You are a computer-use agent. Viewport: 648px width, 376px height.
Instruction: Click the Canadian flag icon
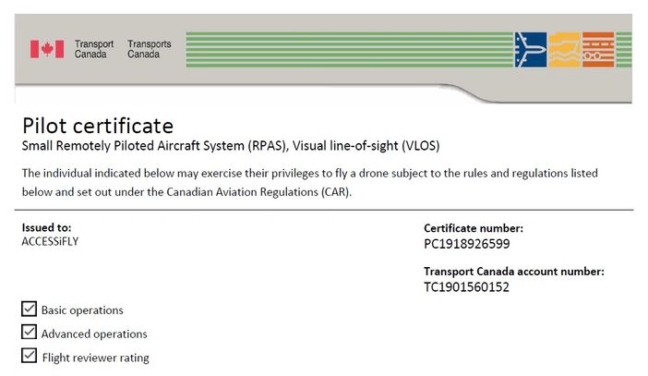click(46, 49)
